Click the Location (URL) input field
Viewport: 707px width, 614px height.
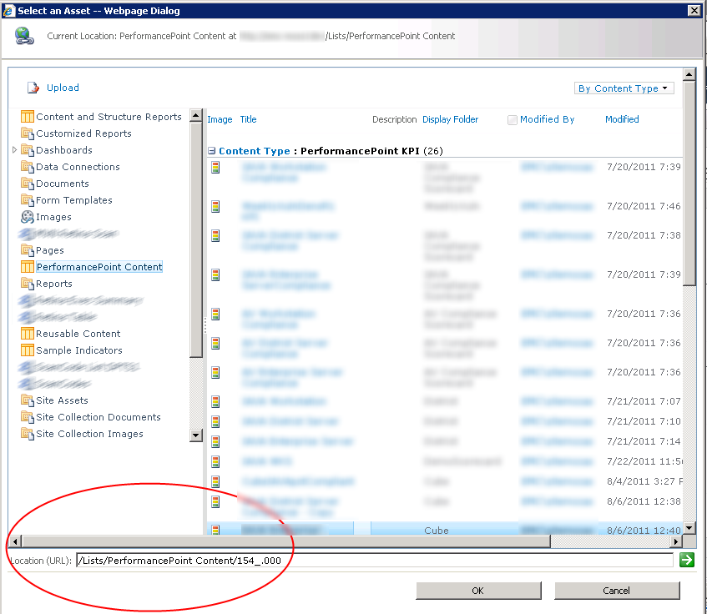375,560
